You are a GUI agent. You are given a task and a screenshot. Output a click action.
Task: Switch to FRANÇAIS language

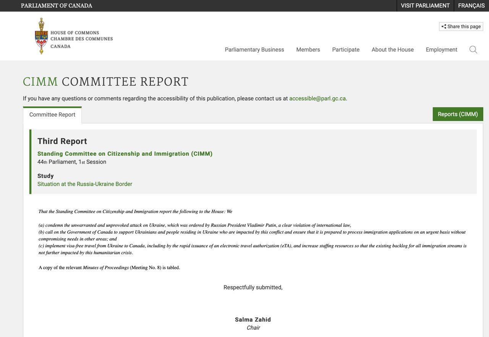(x=471, y=6)
